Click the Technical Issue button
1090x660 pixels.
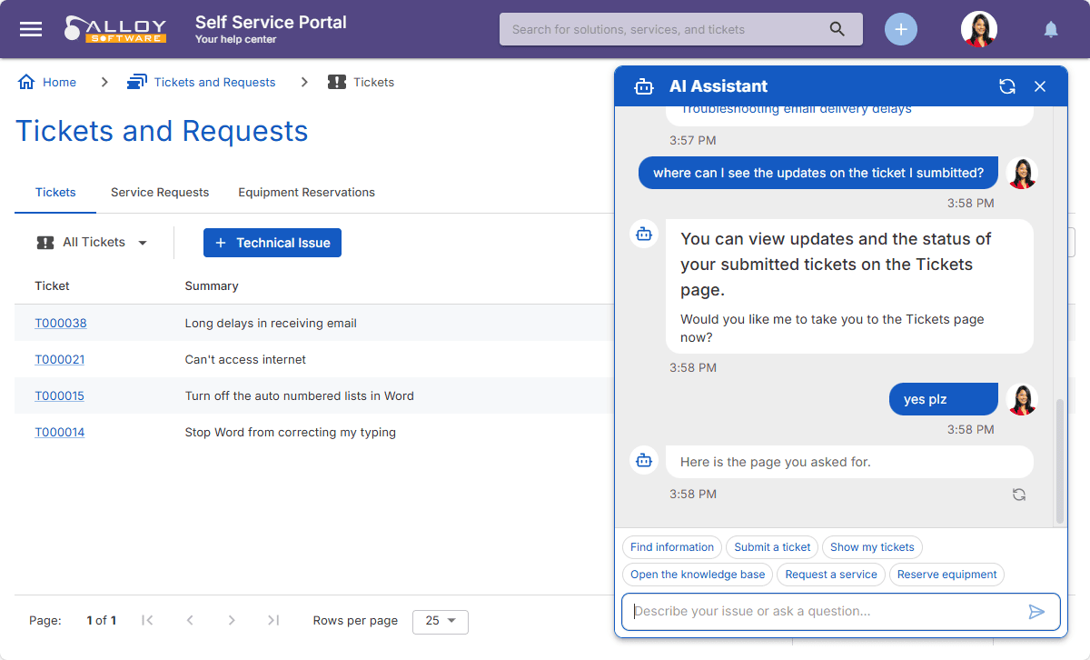point(272,243)
